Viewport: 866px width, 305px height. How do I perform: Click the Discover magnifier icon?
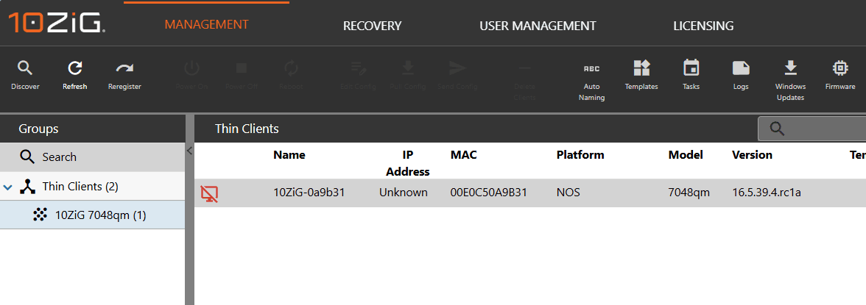click(25, 69)
